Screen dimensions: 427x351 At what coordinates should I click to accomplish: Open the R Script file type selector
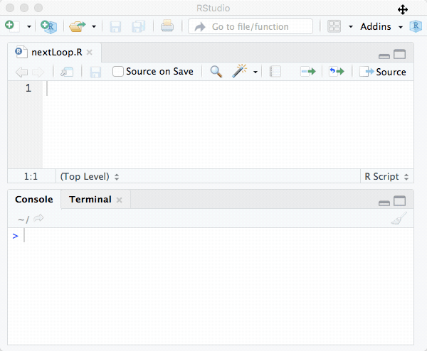coord(386,177)
